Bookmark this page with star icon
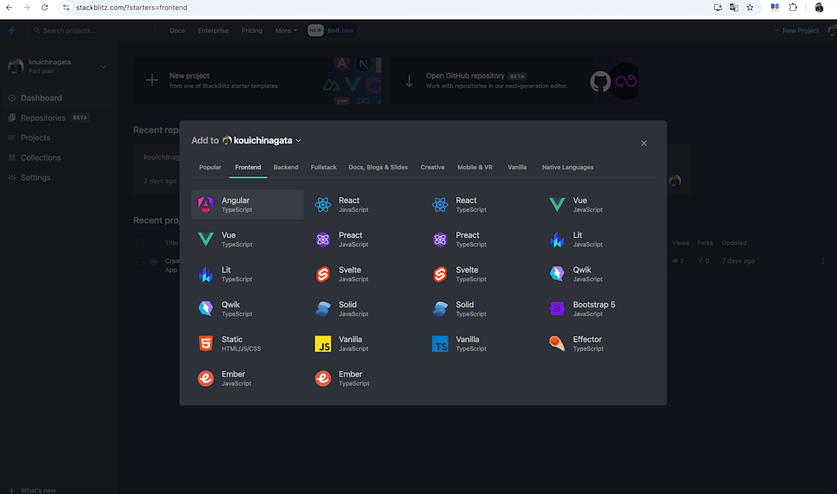This screenshot has width=837, height=494. 750,8
